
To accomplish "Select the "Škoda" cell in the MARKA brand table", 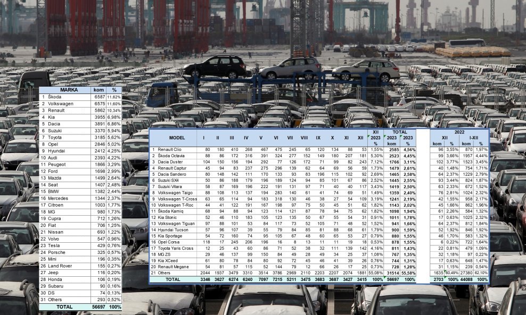I will (x=55, y=97).
